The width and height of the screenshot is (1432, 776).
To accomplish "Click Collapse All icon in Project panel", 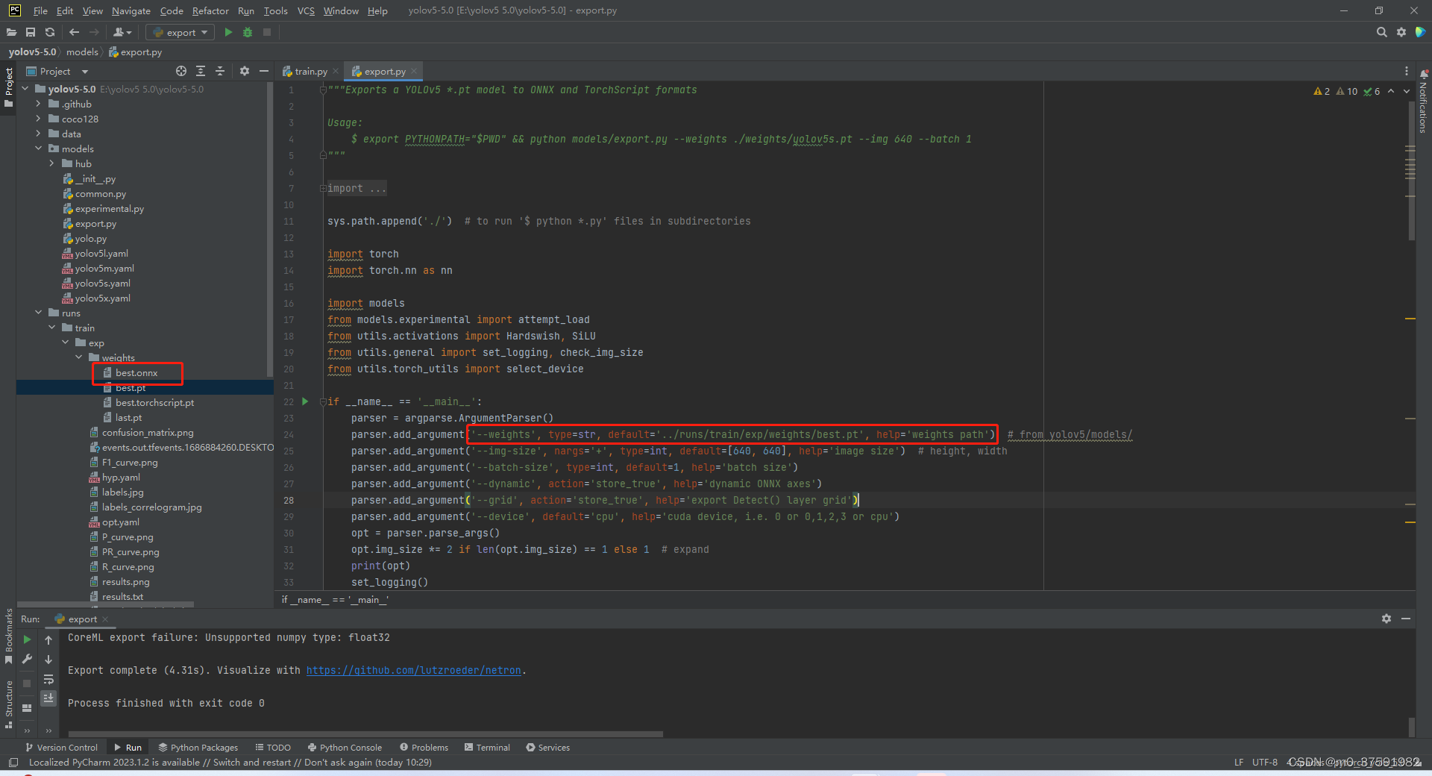I will (x=220, y=71).
